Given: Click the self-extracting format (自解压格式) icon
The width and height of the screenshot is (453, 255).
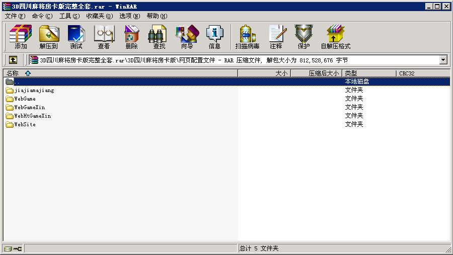Looking at the screenshot, I should point(335,37).
